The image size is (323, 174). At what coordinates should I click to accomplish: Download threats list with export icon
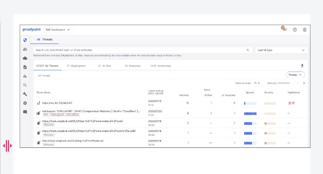coord(302,66)
